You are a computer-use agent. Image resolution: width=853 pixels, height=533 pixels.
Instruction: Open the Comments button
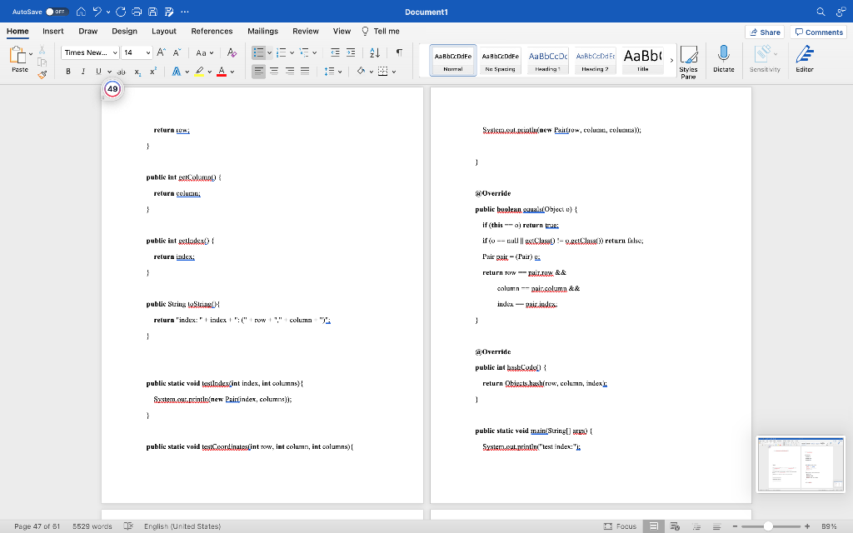[x=818, y=32]
